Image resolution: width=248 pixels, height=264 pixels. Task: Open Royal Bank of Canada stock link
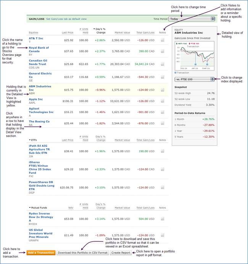tap(39, 50)
